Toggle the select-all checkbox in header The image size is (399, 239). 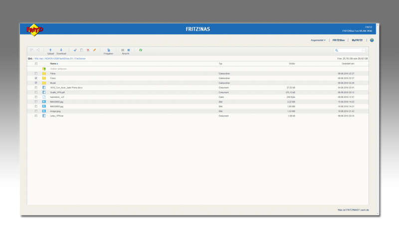[36, 64]
